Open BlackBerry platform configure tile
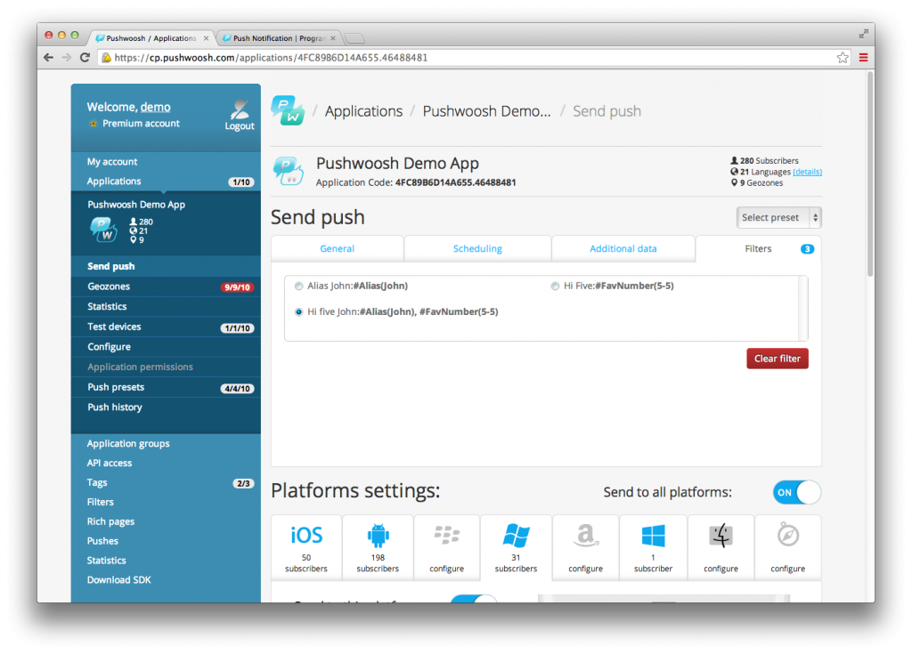The image size is (912, 654). (446, 547)
